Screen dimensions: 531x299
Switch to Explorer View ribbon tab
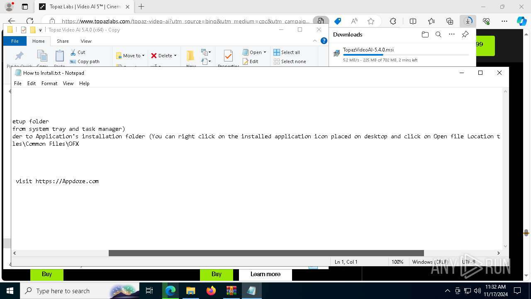86,41
